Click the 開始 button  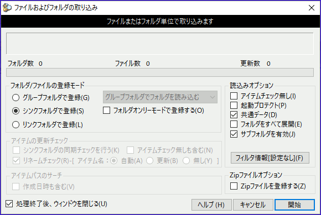[294, 205]
